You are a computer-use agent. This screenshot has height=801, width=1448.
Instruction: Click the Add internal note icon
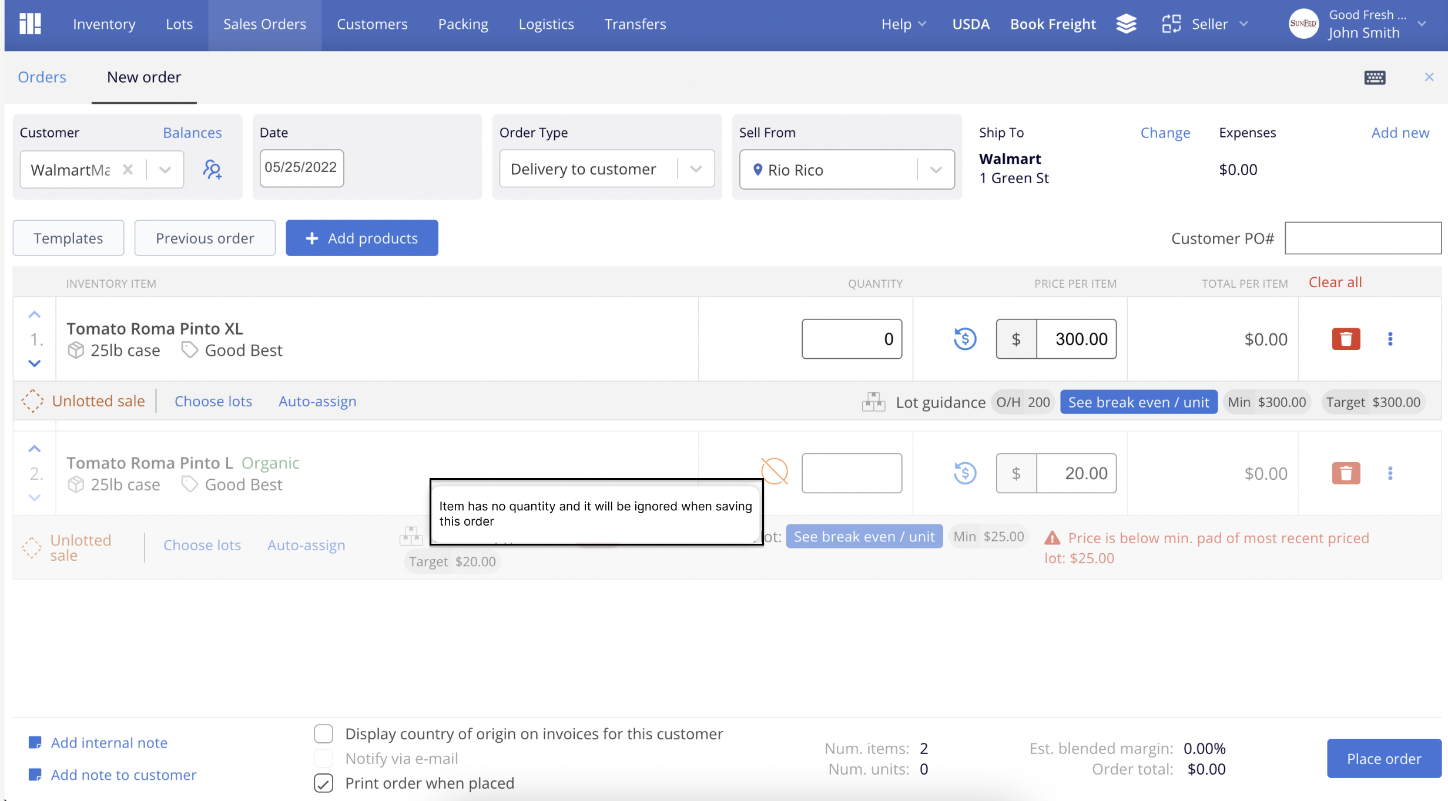(x=35, y=743)
